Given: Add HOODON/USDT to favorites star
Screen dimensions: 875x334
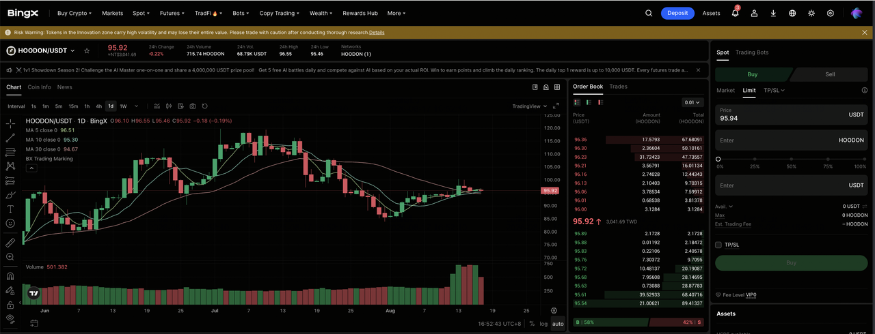Looking at the screenshot, I should [x=87, y=50].
